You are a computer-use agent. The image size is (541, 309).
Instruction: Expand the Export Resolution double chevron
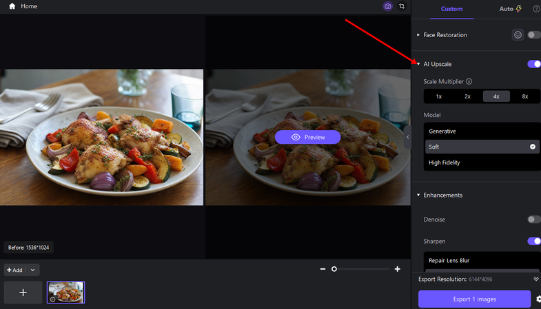536,279
